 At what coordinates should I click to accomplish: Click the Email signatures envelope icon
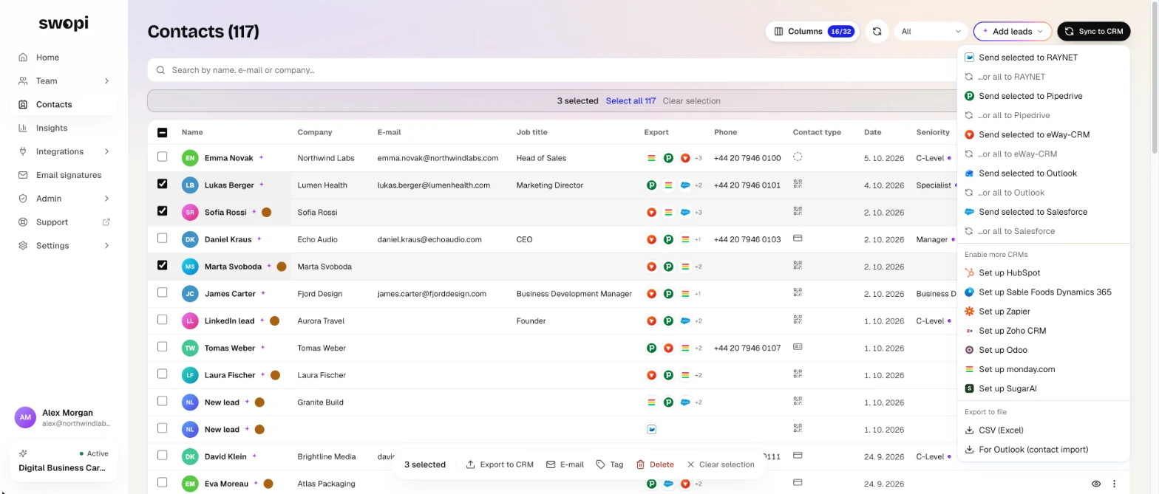(x=23, y=175)
